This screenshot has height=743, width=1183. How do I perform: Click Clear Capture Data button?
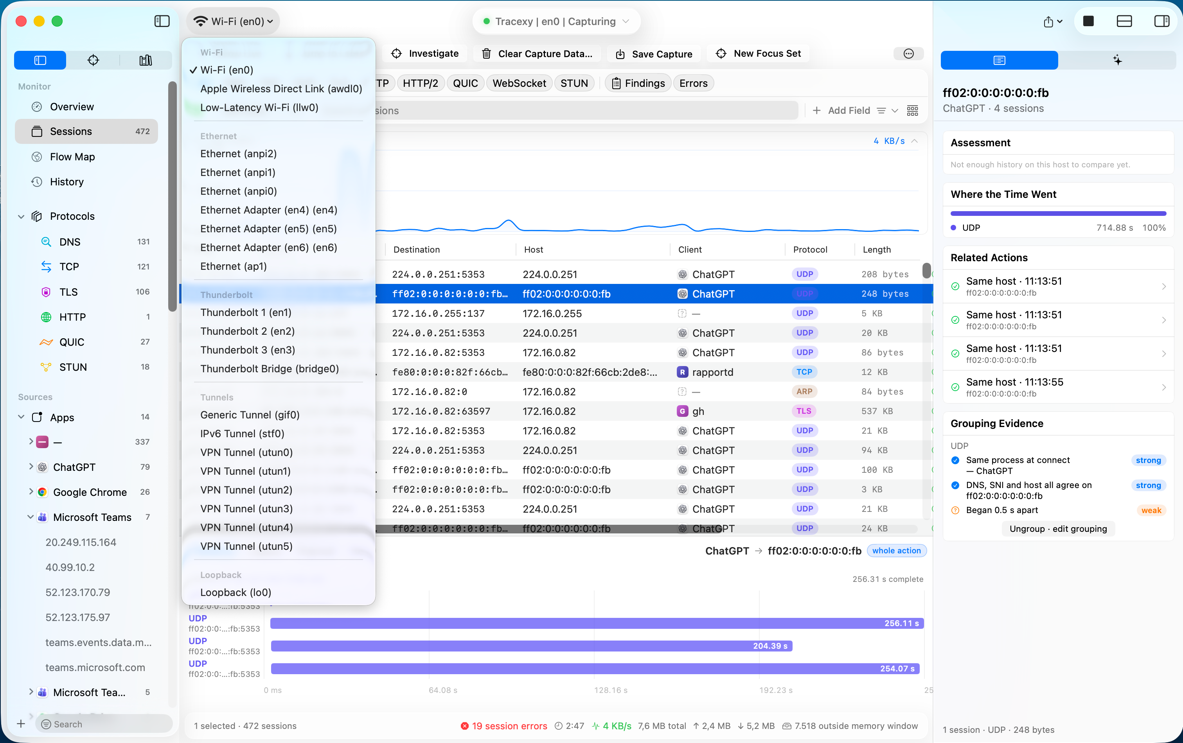click(x=537, y=54)
